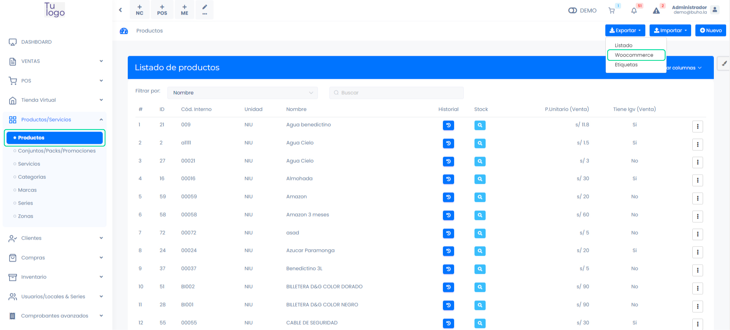This screenshot has width=730, height=330.
Task: Collapse sidebar with back arrow
Action: [x=120, y=10]
